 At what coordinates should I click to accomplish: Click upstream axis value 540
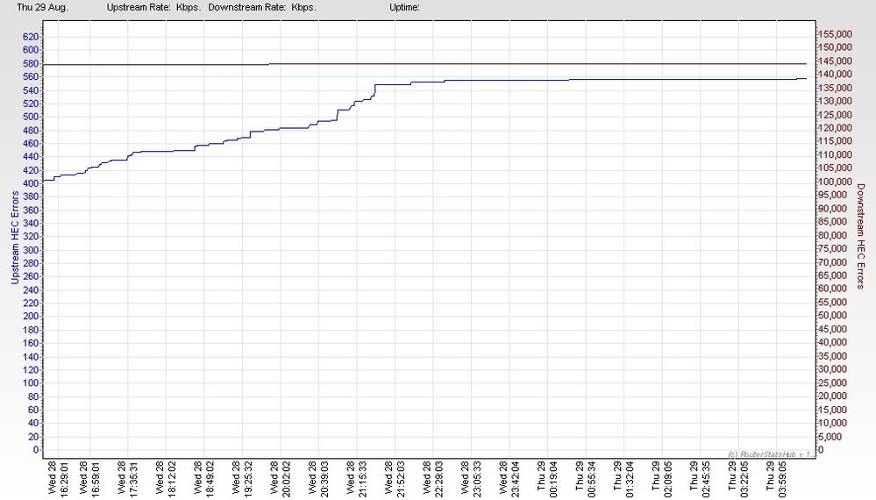pos(31,90)
